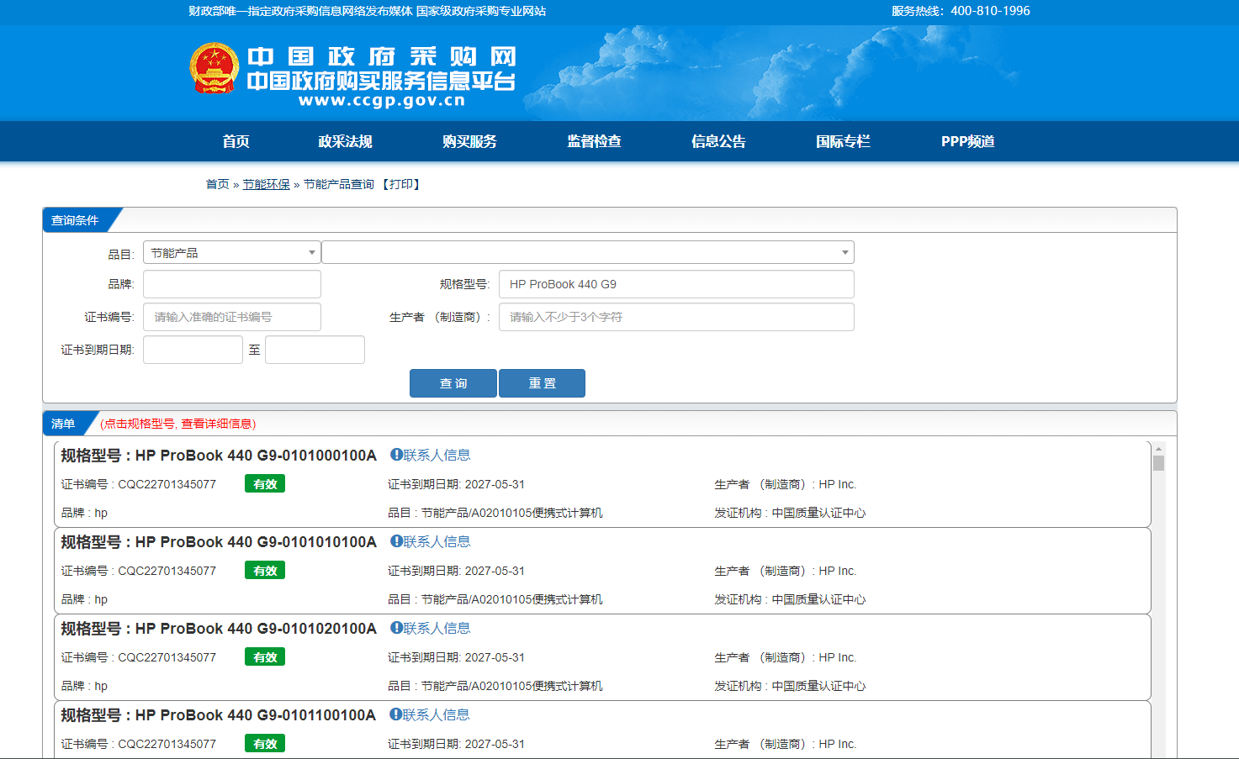
Task: Click 节能环保 breadcrumb link
Action: point(267,184)
